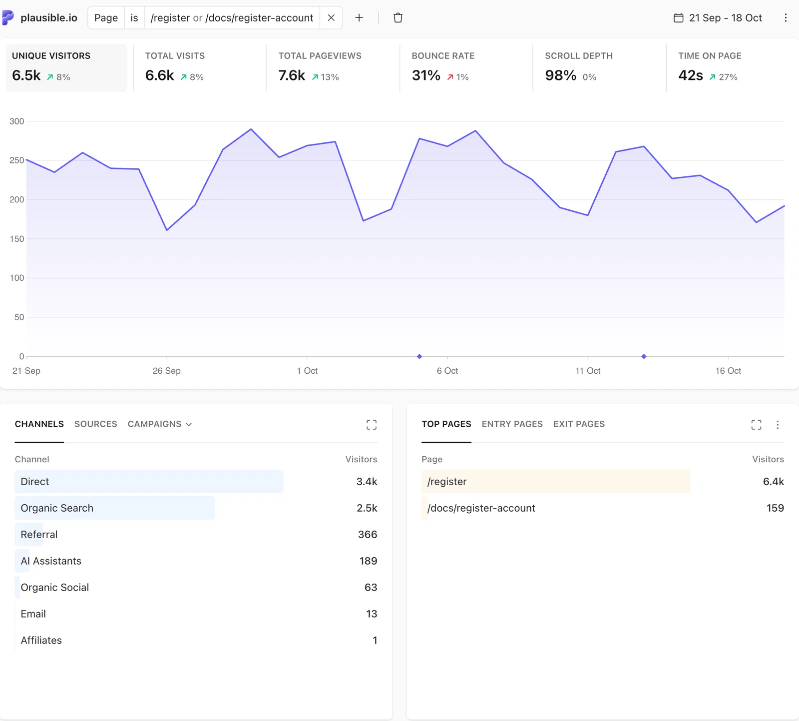The image size is (799, 721).
Task: Click the Page column header
Action: [x=432, y=459]
